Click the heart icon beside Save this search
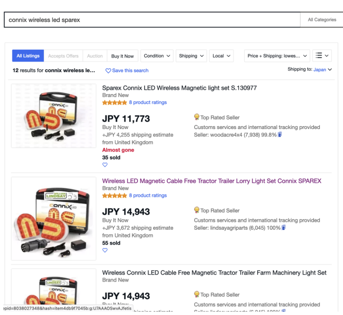Screen dimensions: 343x315 (x=108, y=70)
